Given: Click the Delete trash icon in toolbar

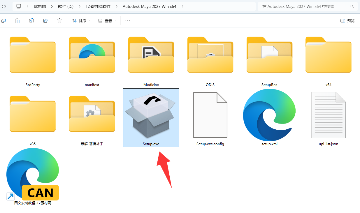Looking at the screenshot, I should tap(59, 21).
